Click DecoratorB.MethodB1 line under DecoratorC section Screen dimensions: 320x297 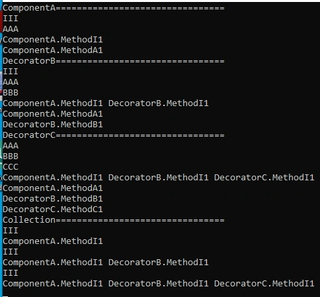pos(53,199)
